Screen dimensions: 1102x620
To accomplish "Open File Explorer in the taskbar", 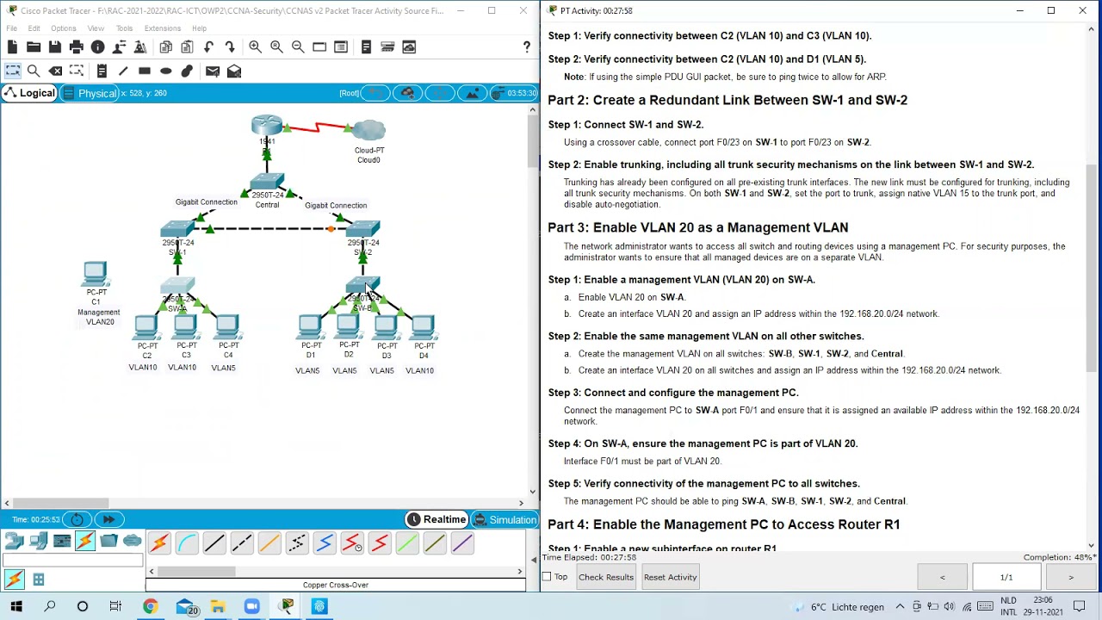I will click(218, 607).
